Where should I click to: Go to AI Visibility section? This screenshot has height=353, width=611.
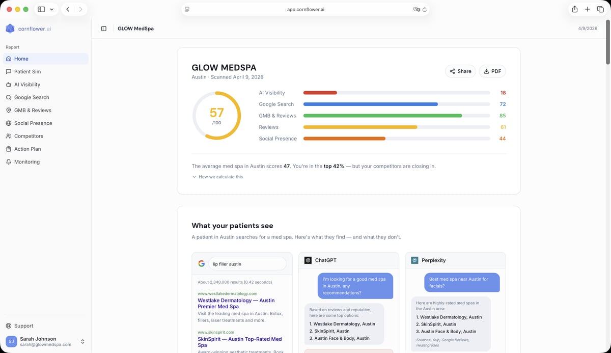[x=46, y=85]
